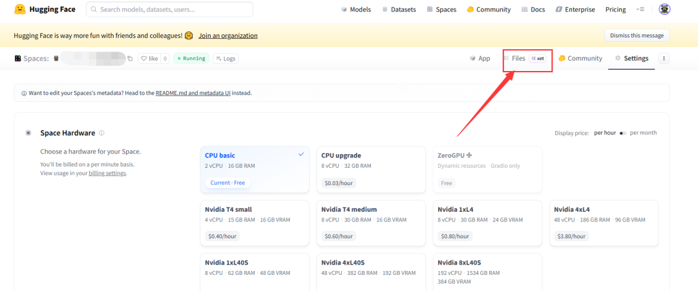Switch to the App tab

480,58
